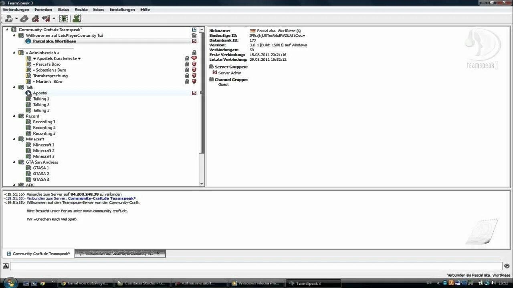Click the red shield icon on Martin's Büro row
The image size is (513, 288).
click(194, 81)
